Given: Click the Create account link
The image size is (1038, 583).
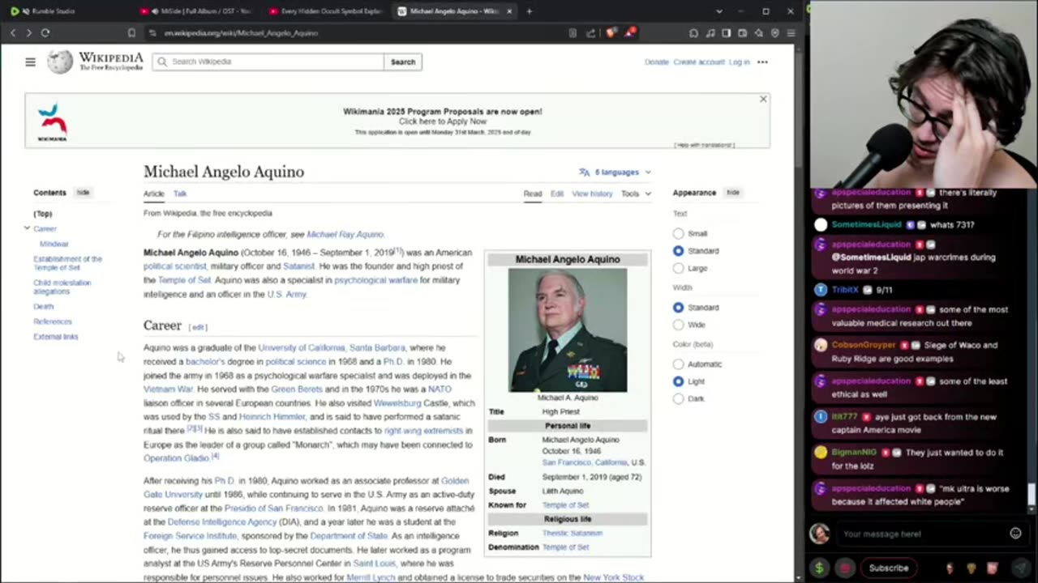Looking at the screenshot, I should pyautogui.click(x=698, y=62).
